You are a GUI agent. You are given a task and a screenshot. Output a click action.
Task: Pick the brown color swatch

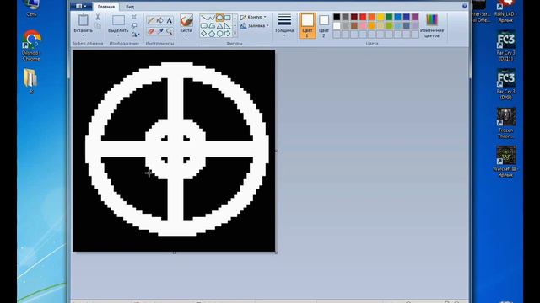(x=354, y=25)
